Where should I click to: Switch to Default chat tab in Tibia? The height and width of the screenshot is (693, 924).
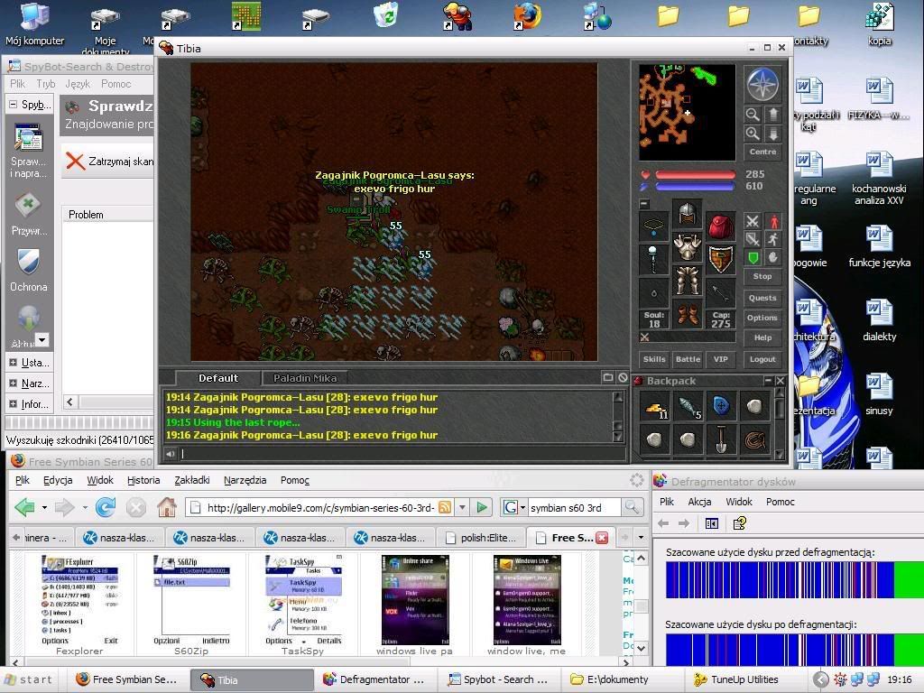pos(218,378)
